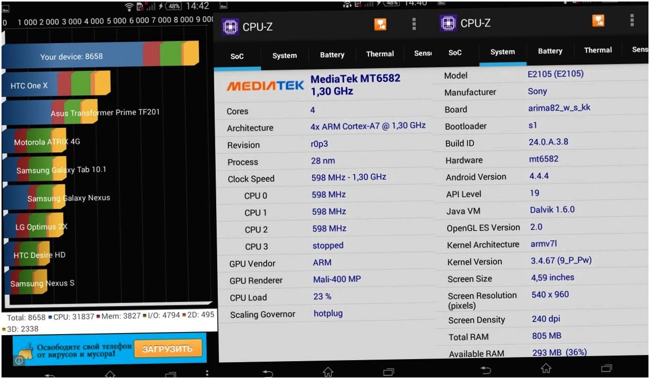Tap the Samsung Galaxy Nexus benchmark bar
The width and height of the screenshot is (650, 379).
click(34, 198)
